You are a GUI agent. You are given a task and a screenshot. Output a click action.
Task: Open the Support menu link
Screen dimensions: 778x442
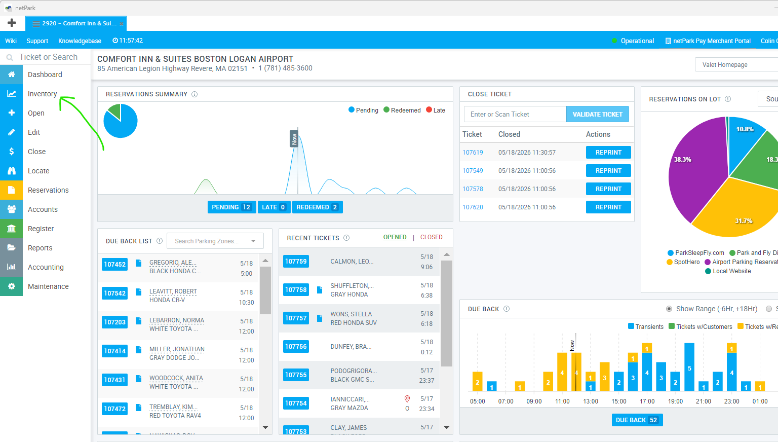click(x=37, y=41)
